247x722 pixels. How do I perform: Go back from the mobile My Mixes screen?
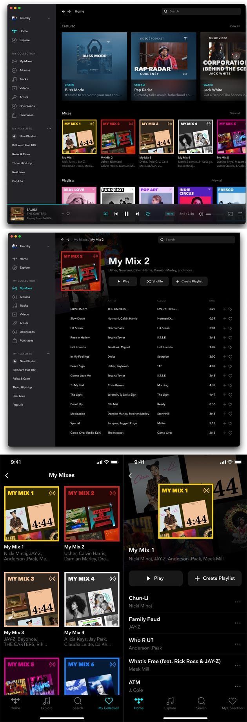tap(7, 475)
